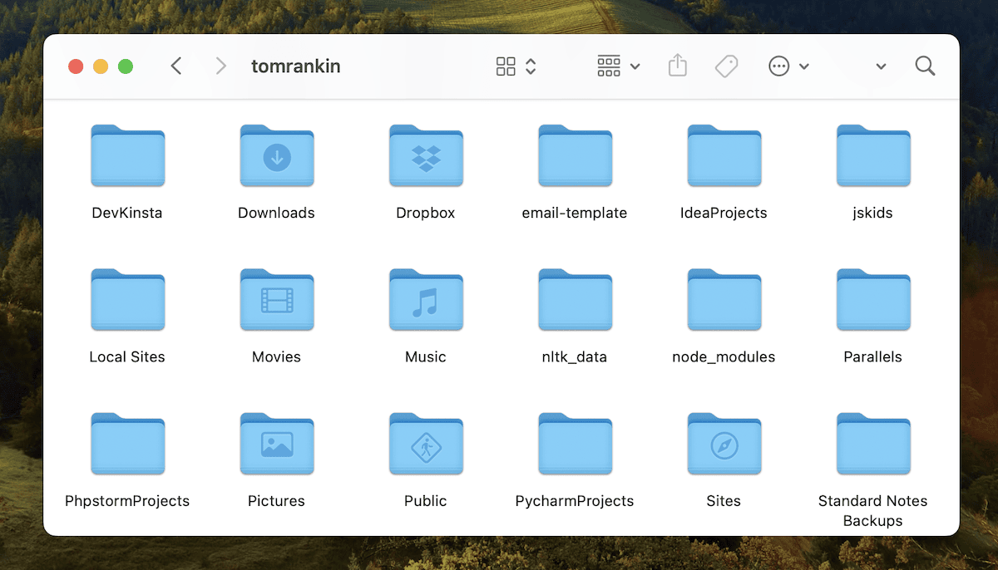998x570 pixels.
Task: Click the Music label
Action: pyautogui.click(x=426, y=356)
